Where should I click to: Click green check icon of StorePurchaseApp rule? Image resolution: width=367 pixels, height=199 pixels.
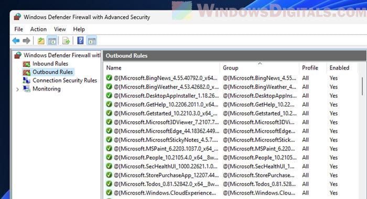click(x=109, y=175)
